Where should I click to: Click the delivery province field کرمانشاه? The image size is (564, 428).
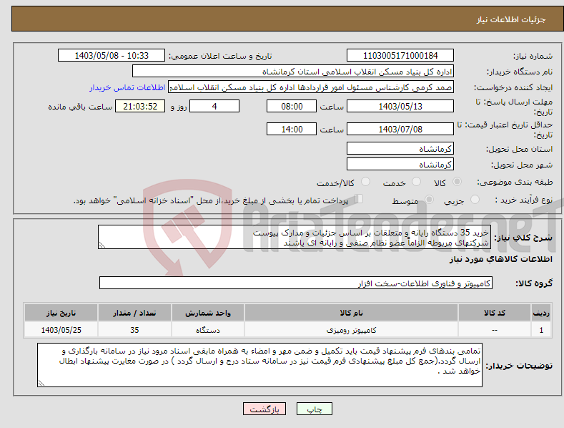(x=400, y=148)
